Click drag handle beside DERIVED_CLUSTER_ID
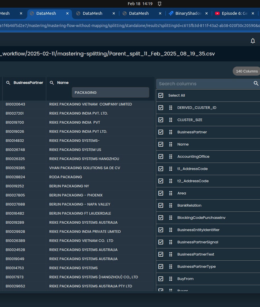The width and height of the screenshot is (260, 307). tap(171, 108)
